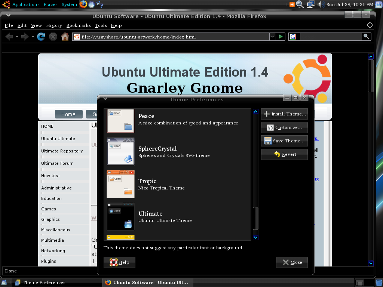This screenshot has height=287, width=383.
Task: Open the Ubuntu Ultimate sidebar link
Action: pos(58,139)
